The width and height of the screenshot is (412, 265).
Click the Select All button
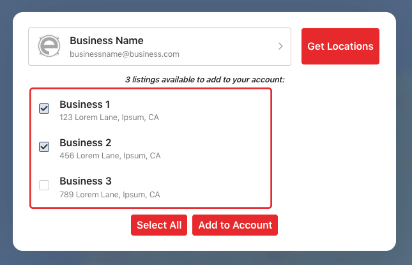coord(159,225)
